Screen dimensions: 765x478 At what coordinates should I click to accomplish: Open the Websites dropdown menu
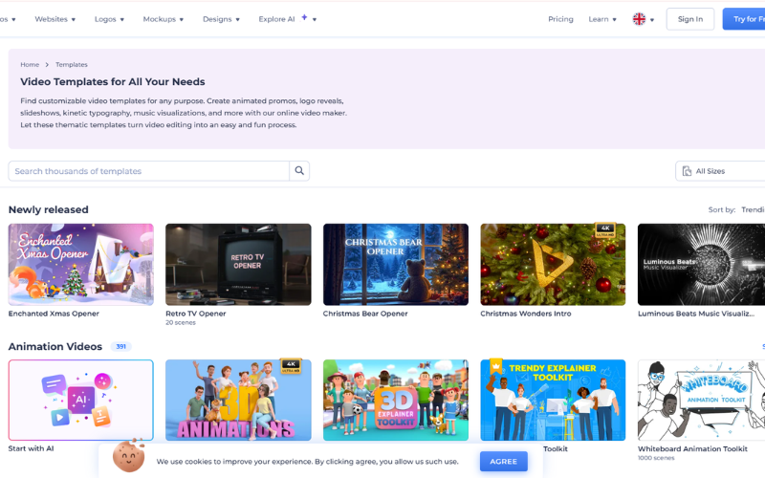click(x=55, y=19)
